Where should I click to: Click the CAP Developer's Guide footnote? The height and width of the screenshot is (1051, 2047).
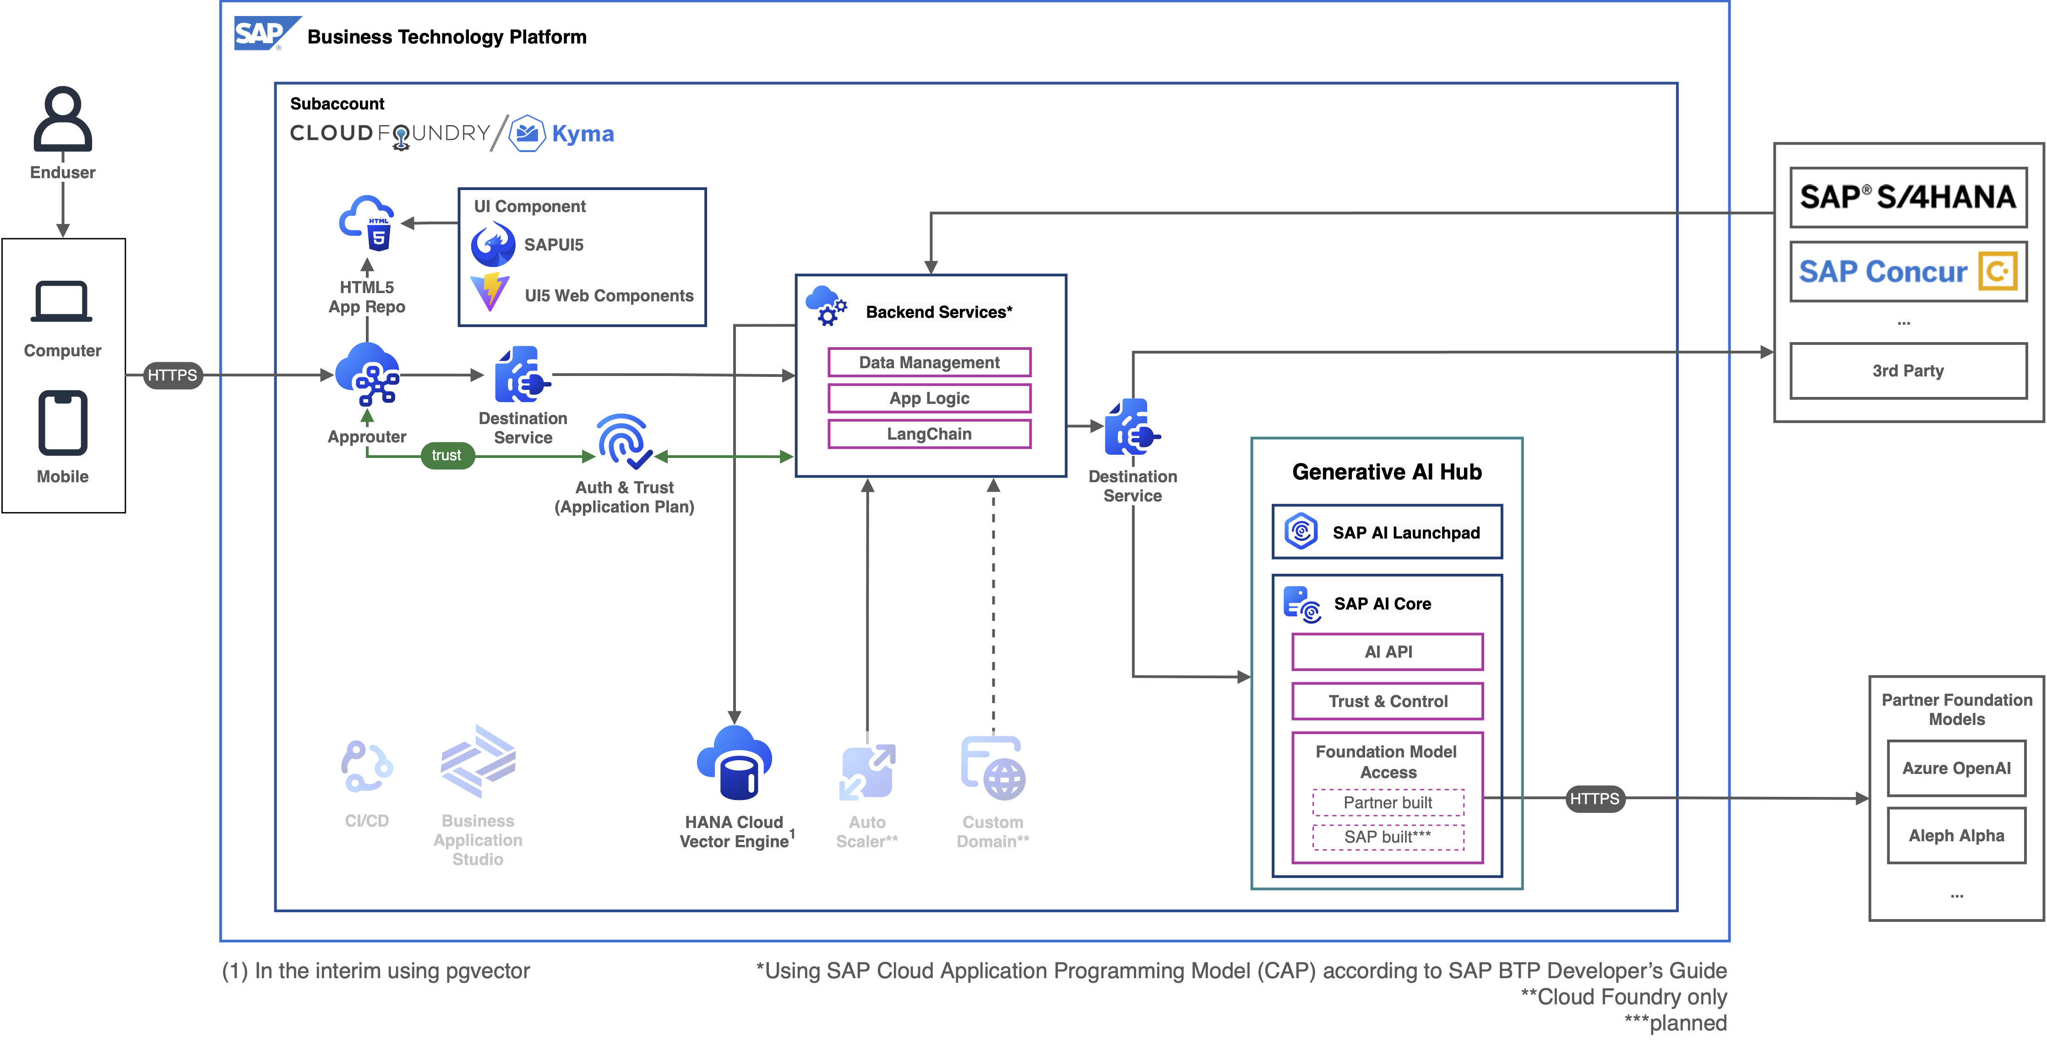(x=1241, y=970)
